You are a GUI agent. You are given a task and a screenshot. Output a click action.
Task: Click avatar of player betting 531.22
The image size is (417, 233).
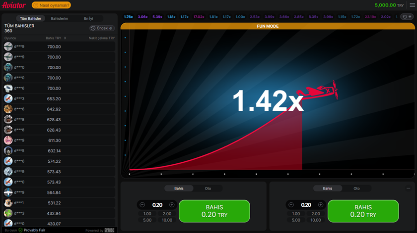point(8,203)
